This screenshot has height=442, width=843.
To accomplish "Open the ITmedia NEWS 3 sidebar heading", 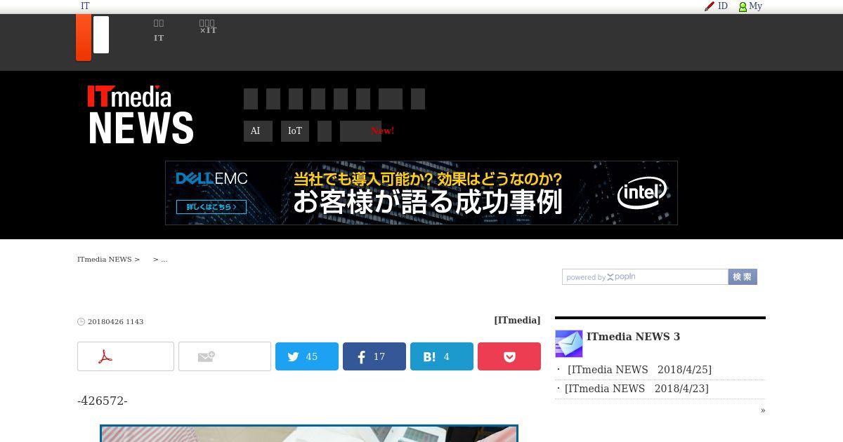I will tap(634, 337).
